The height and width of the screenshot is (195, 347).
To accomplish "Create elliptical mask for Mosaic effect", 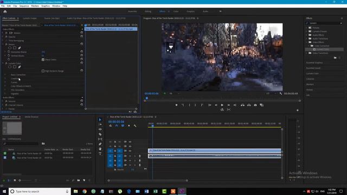I will coord(10,48).
